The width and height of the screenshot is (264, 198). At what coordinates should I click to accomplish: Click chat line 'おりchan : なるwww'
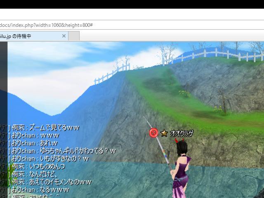[40, 190]
